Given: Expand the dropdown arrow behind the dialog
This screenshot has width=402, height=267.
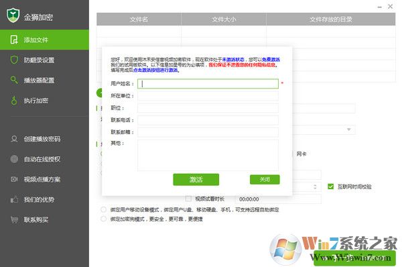Looking at the screenshot, I should click(x=349, y=129).
